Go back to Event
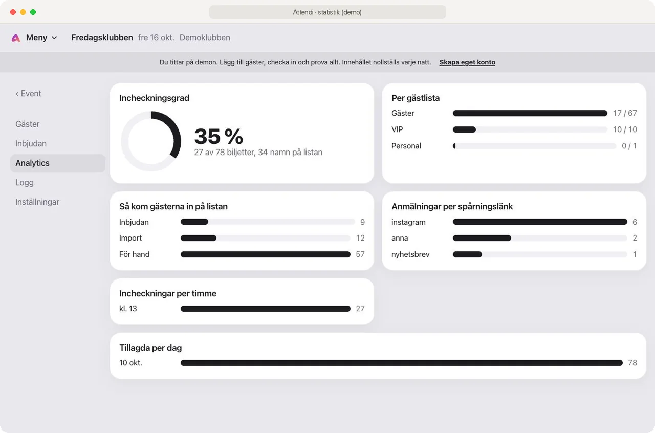Screen dimensions: 655x433 coord(28,94)
